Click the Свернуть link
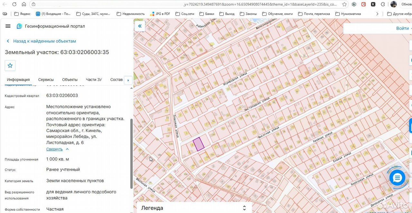Viewport: 412px width, 213px height. click(x=54, y=149)
